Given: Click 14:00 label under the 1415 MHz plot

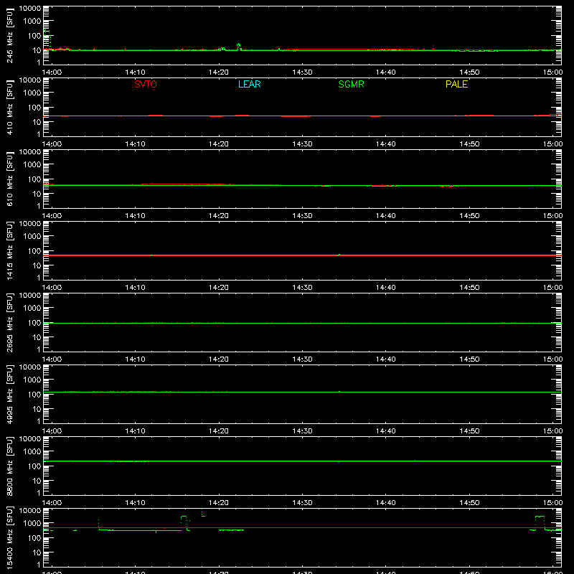Looking at the screenshot, I should click(x=52, y=288).
